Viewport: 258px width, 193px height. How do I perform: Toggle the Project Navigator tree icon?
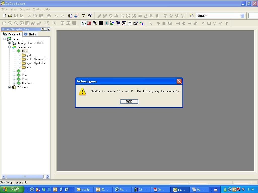pos(84,23)
